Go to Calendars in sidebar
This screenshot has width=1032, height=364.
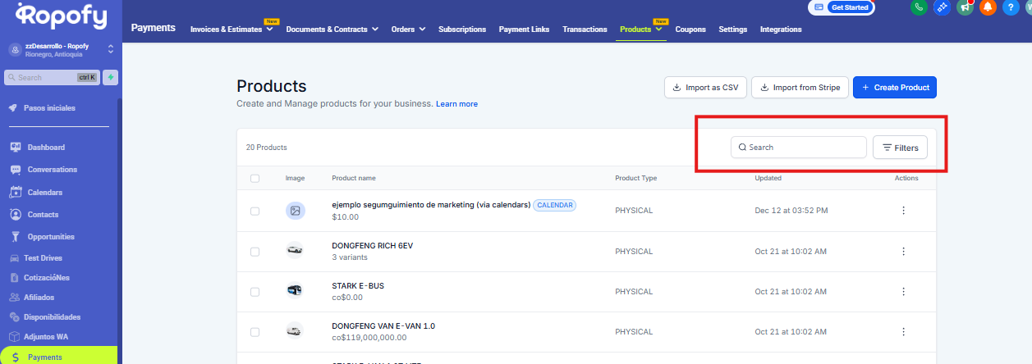coord(44,193)
